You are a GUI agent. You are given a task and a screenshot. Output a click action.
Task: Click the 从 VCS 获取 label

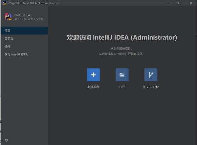[x=151, y=87]
